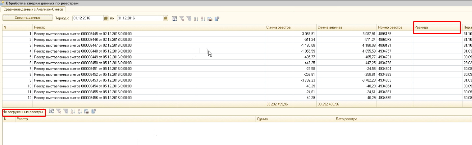Click the printer icon in the top toolbar

[210, 19]
